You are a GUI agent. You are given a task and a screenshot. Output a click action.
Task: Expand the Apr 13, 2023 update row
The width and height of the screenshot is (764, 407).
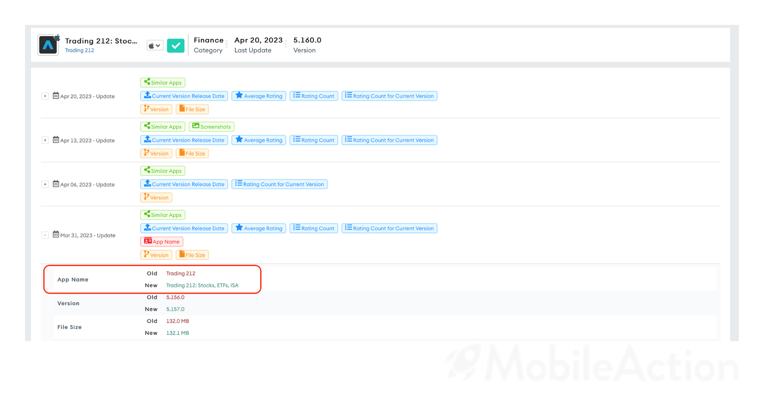click(x=45, y=140)
